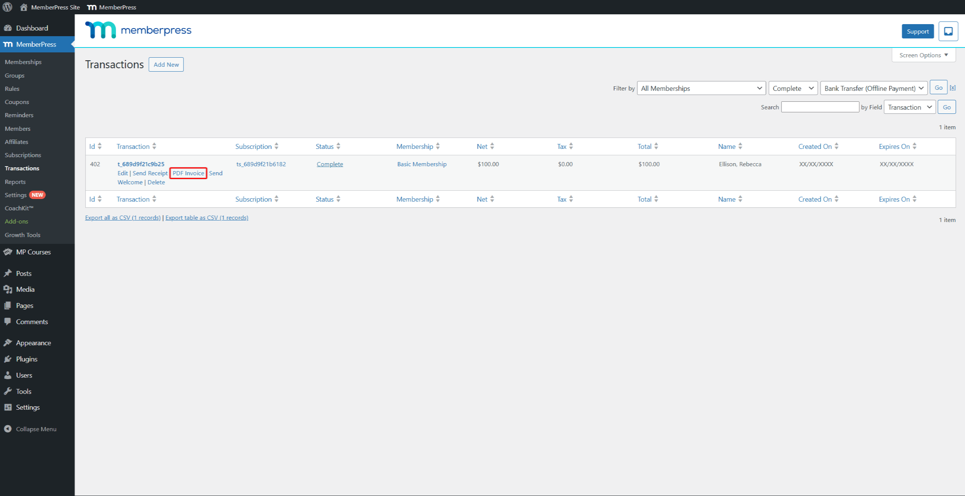Click the Collapse Menu arrow icon

[x=8, y=429]
